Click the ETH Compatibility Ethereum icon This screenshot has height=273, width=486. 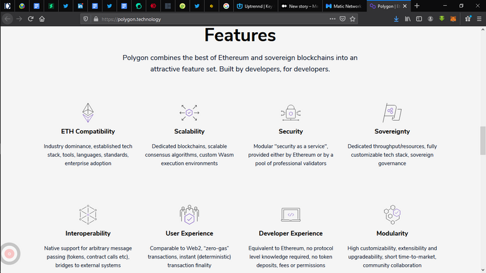point(88,112)
